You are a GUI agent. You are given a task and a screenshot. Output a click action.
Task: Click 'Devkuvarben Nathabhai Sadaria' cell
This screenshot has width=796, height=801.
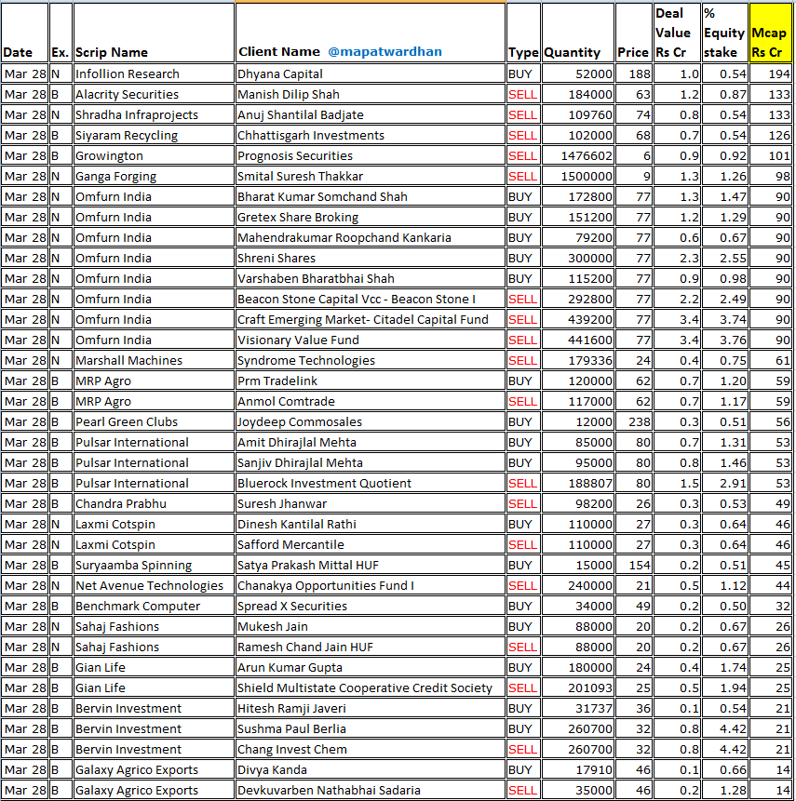coord(371,790)
